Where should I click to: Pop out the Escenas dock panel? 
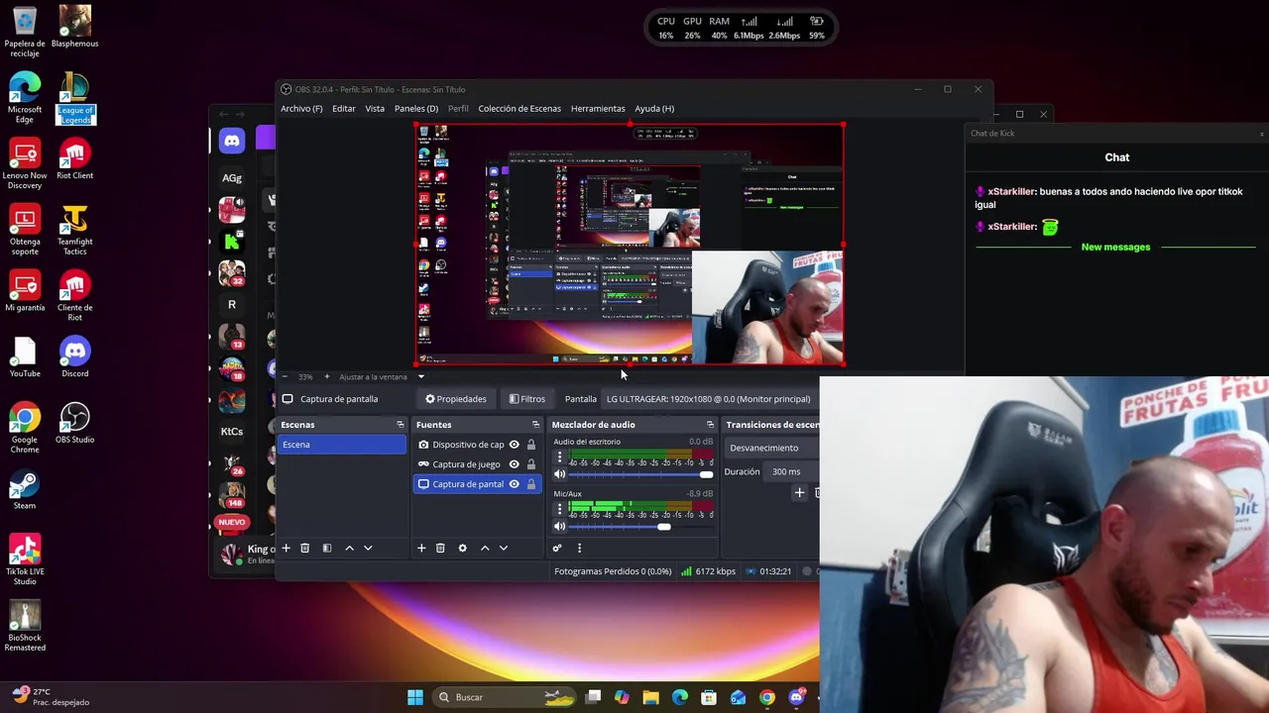401,425
